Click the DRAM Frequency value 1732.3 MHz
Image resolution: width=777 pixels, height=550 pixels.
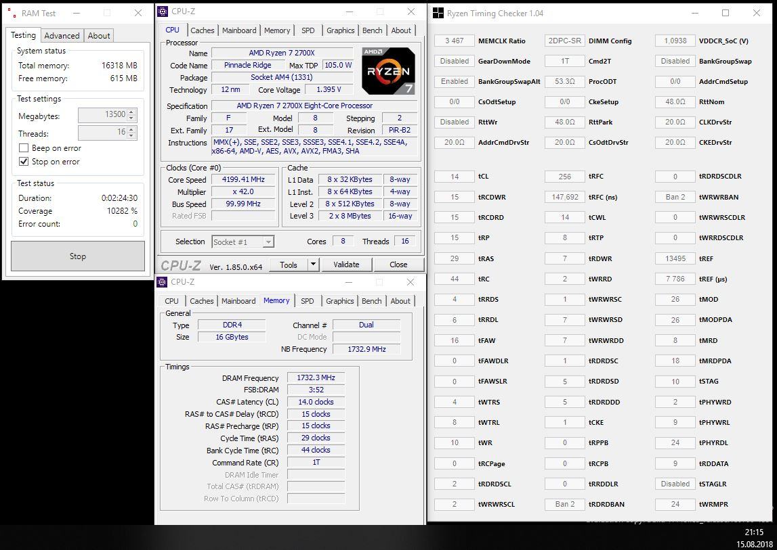pyautogui.click(x=316, y=377)
